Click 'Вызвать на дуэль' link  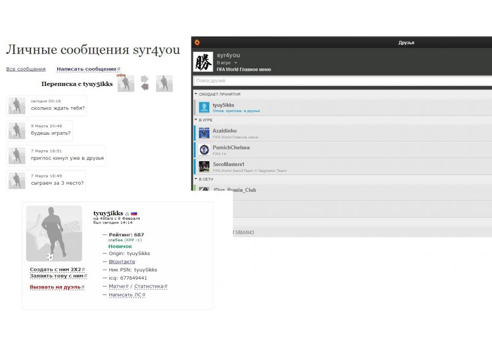[x=57, y=287]
